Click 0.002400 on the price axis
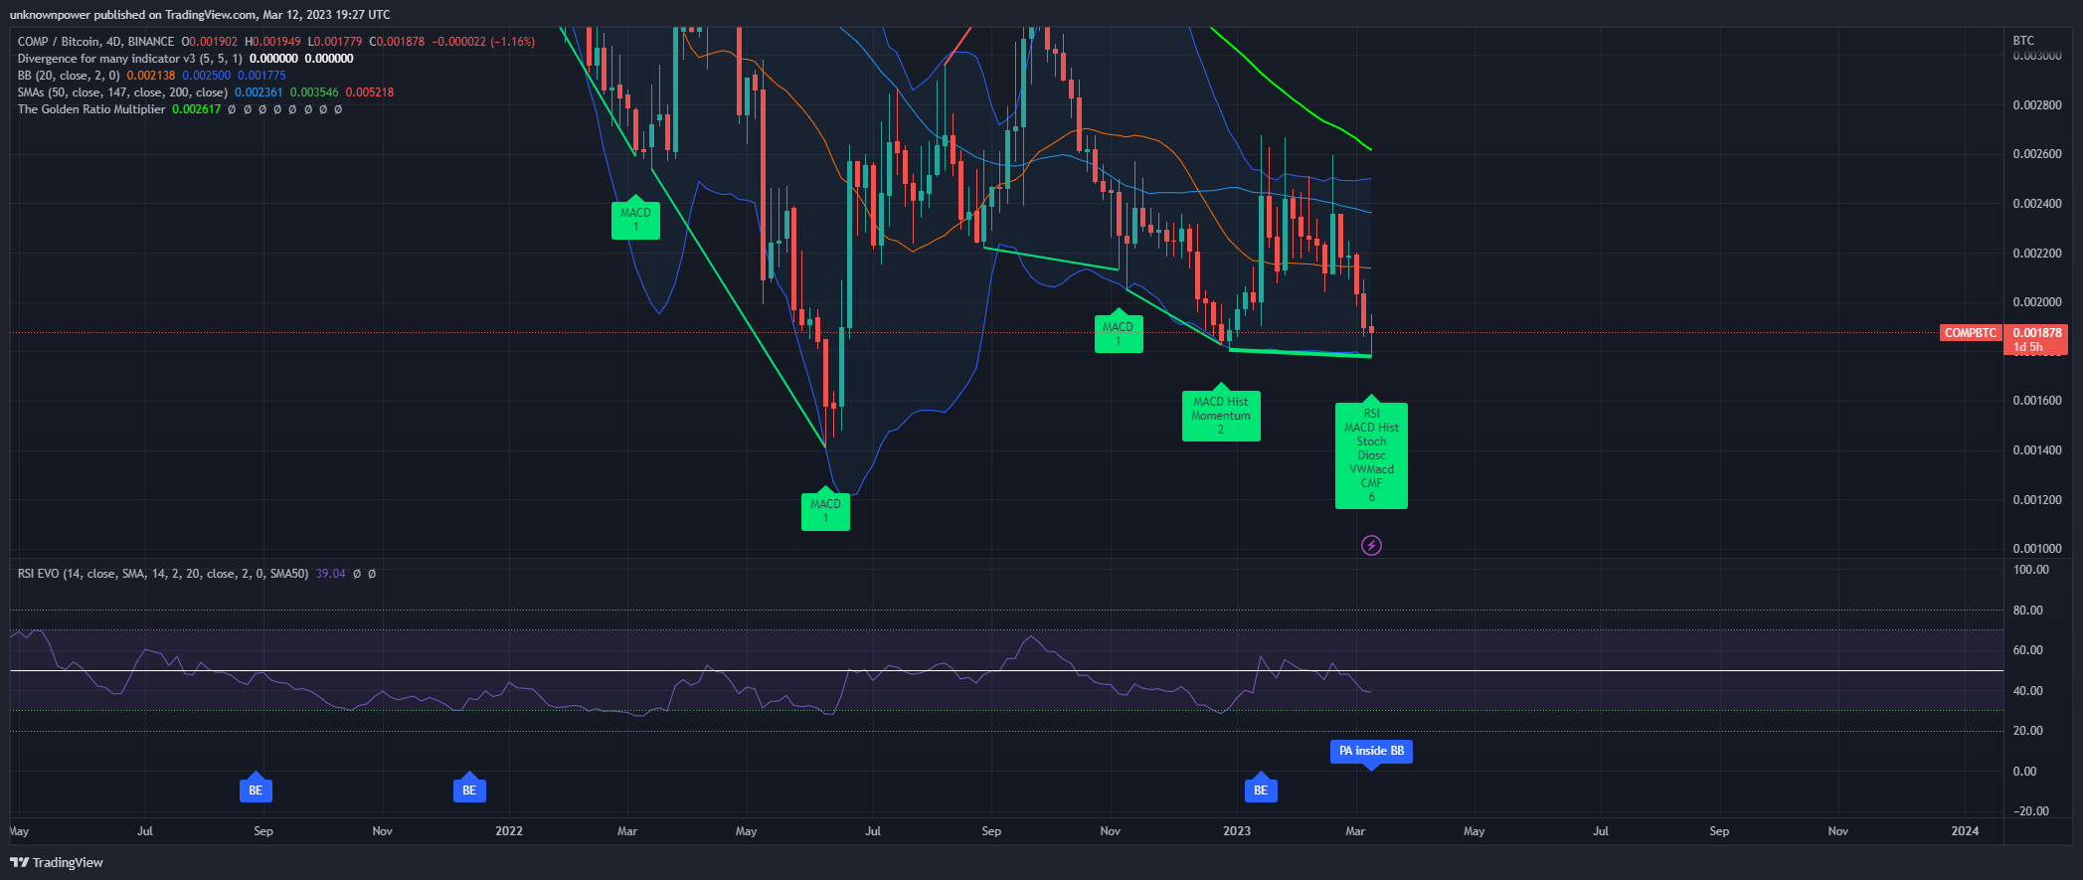2083x880 pixels. tap(2037, 204)
